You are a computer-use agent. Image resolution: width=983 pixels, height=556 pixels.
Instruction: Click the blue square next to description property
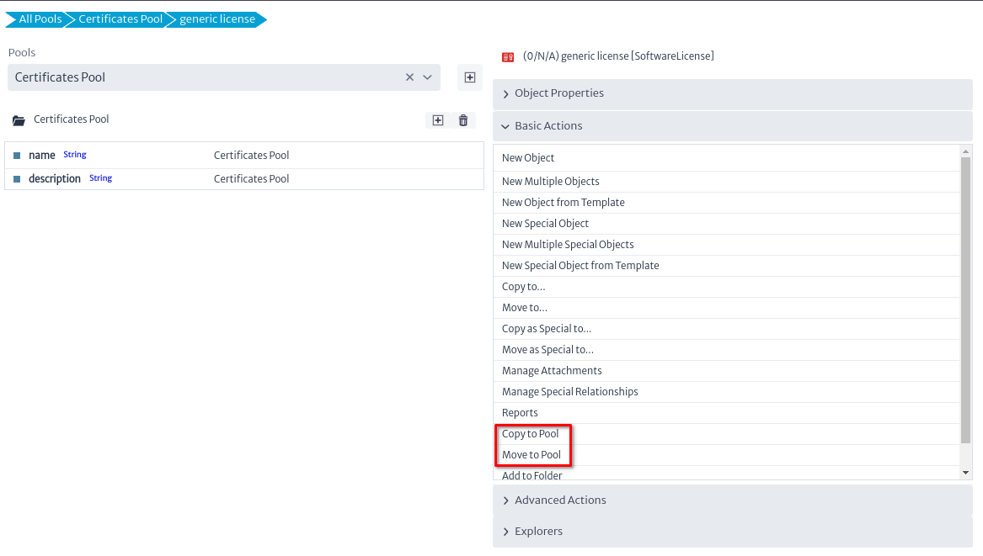click(x=17, y=179)
